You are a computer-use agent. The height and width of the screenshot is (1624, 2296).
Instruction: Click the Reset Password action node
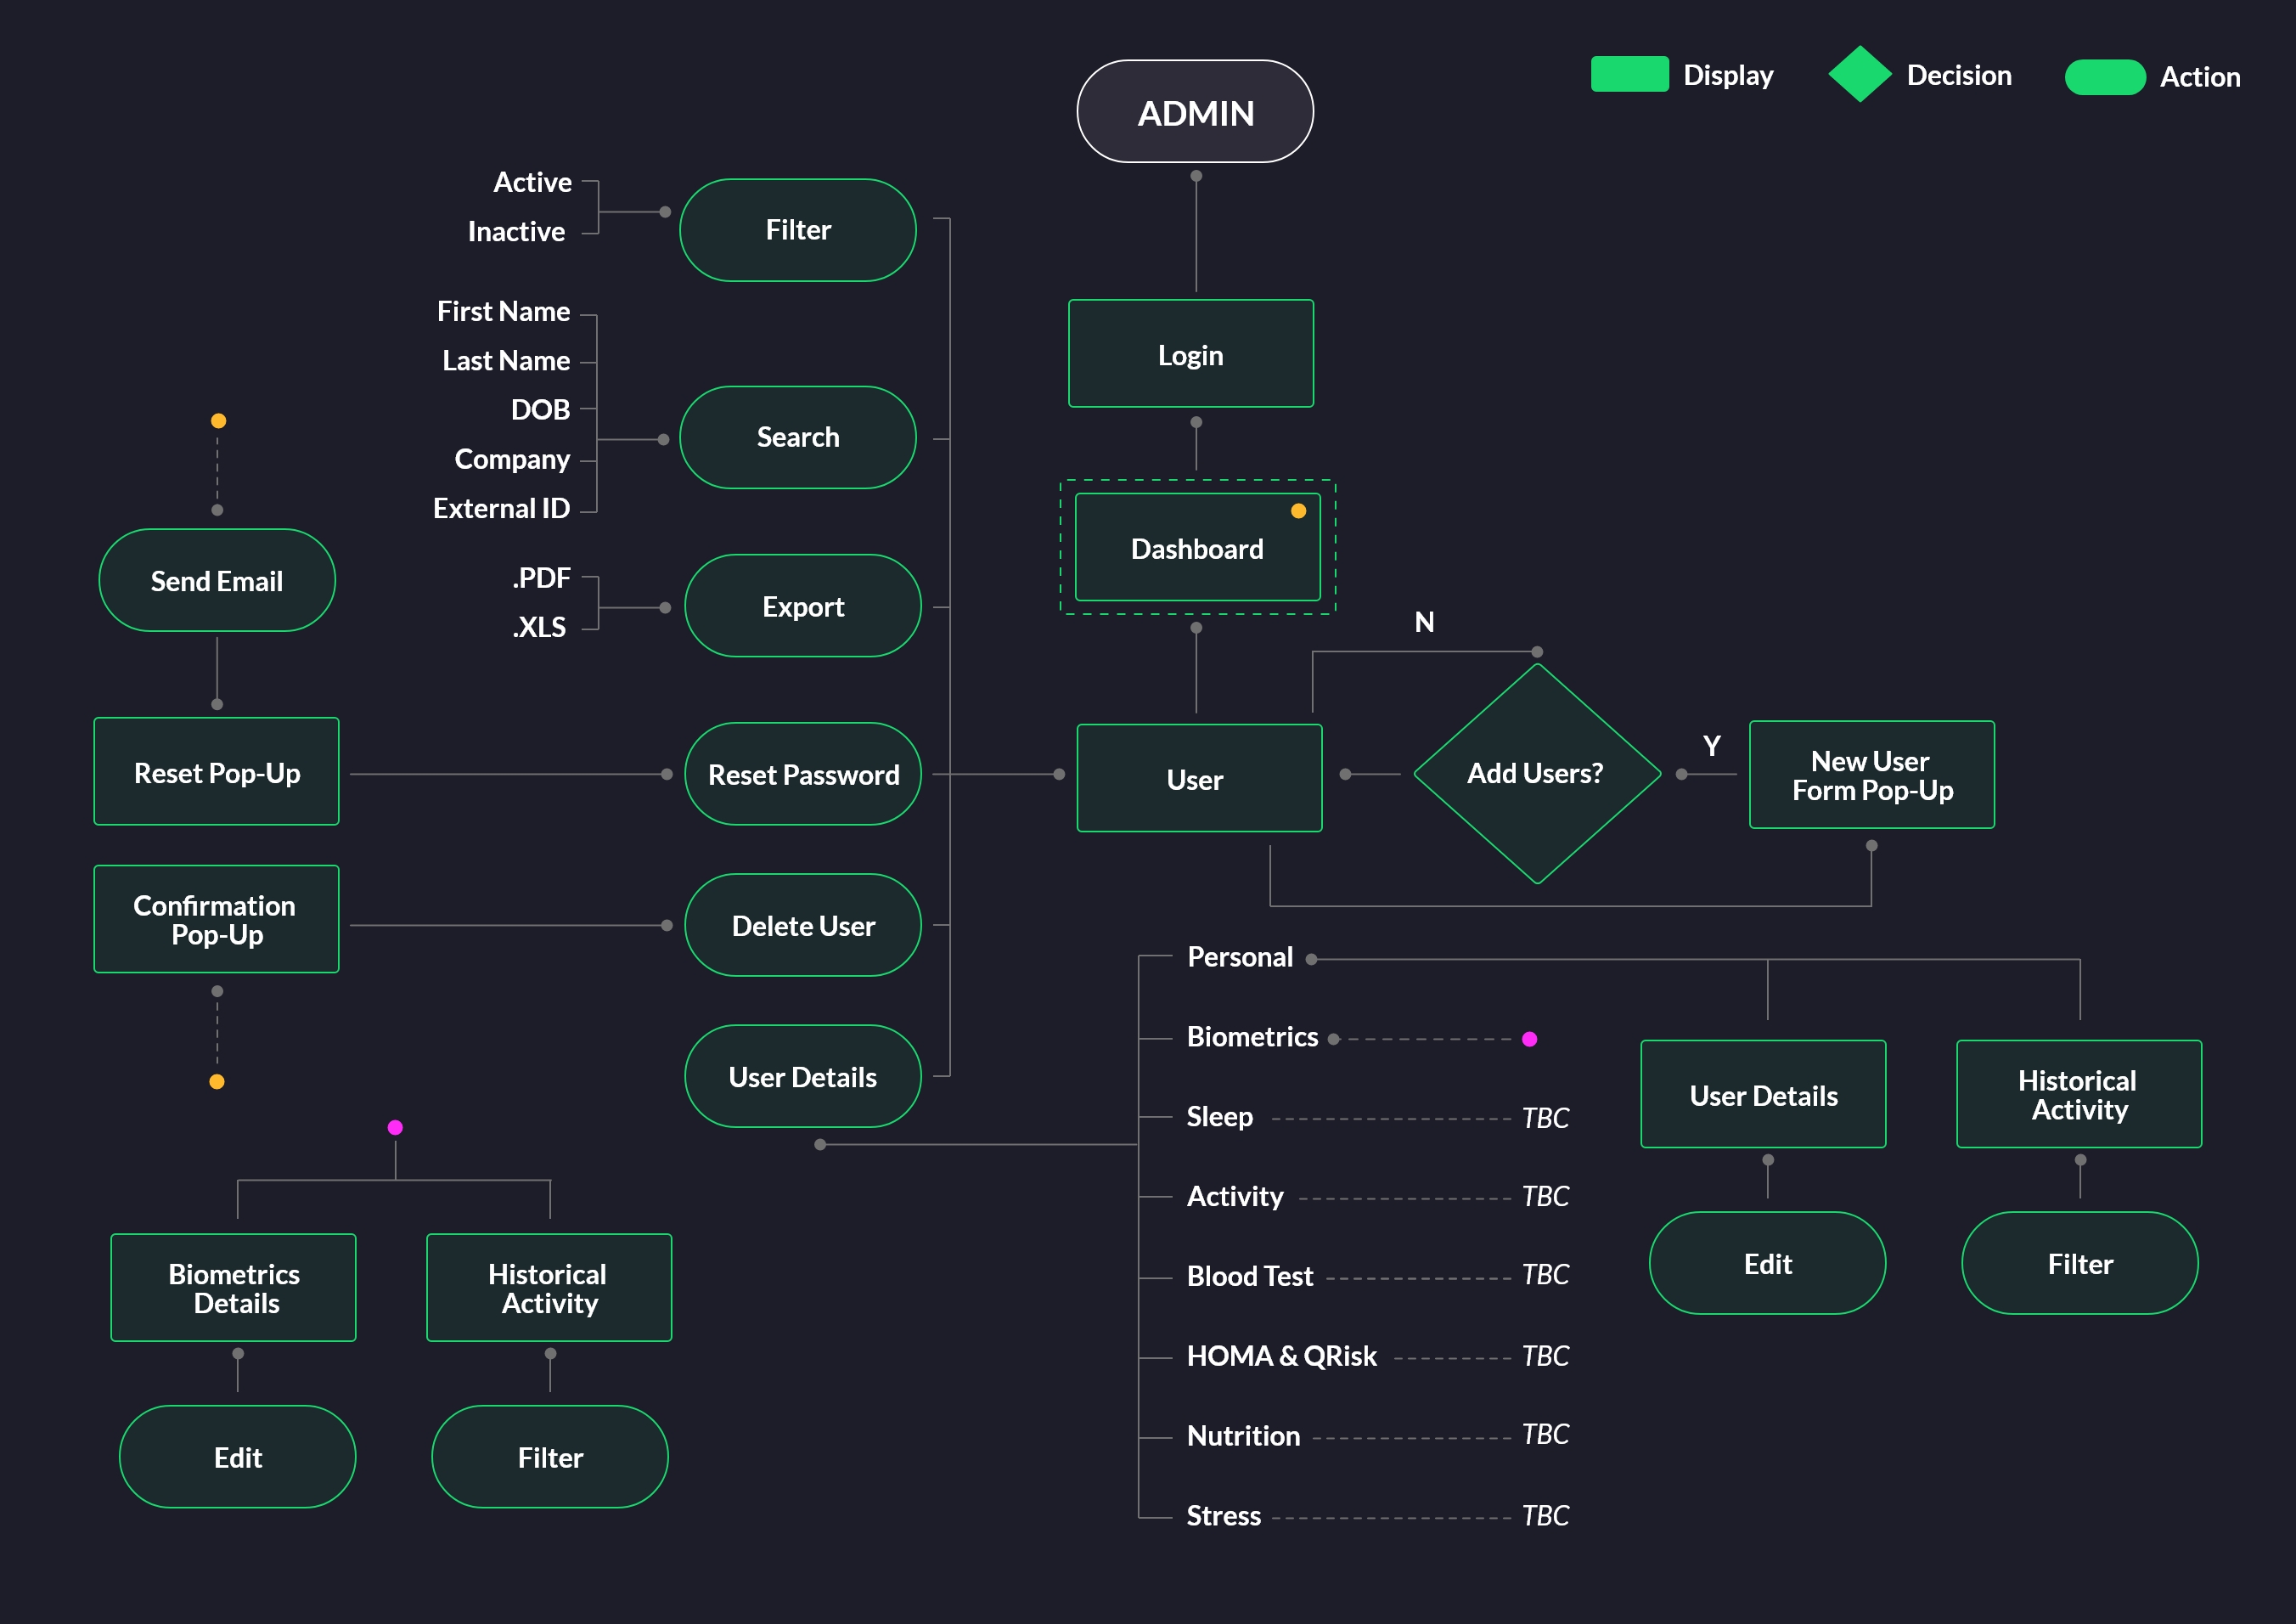point(803,774)
